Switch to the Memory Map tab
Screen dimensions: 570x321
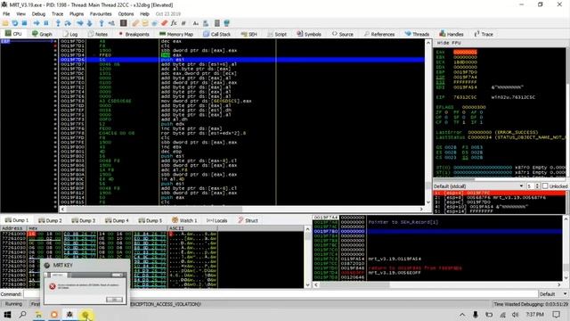[176, 34]
